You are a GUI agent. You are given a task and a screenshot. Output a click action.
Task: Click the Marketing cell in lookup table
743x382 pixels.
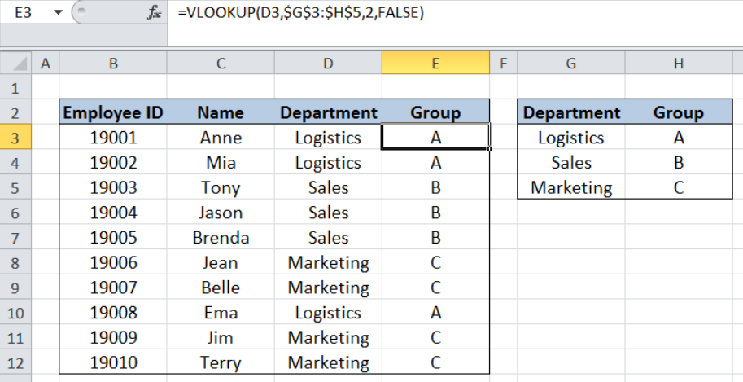point(571,187)
